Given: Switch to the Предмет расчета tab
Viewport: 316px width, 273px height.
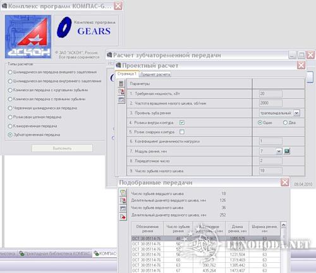Looking at the screenshot, I should (x=155, y=74).
